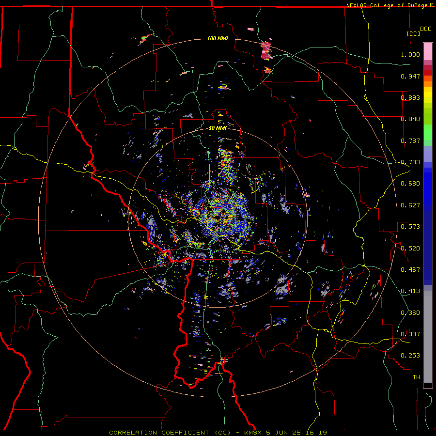Click the 0.253 legend value

coord(410,356)
